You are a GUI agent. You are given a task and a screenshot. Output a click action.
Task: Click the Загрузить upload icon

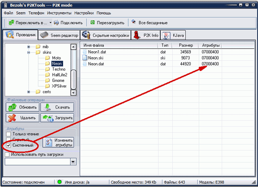pyautogui.click(x=48, y=118)
